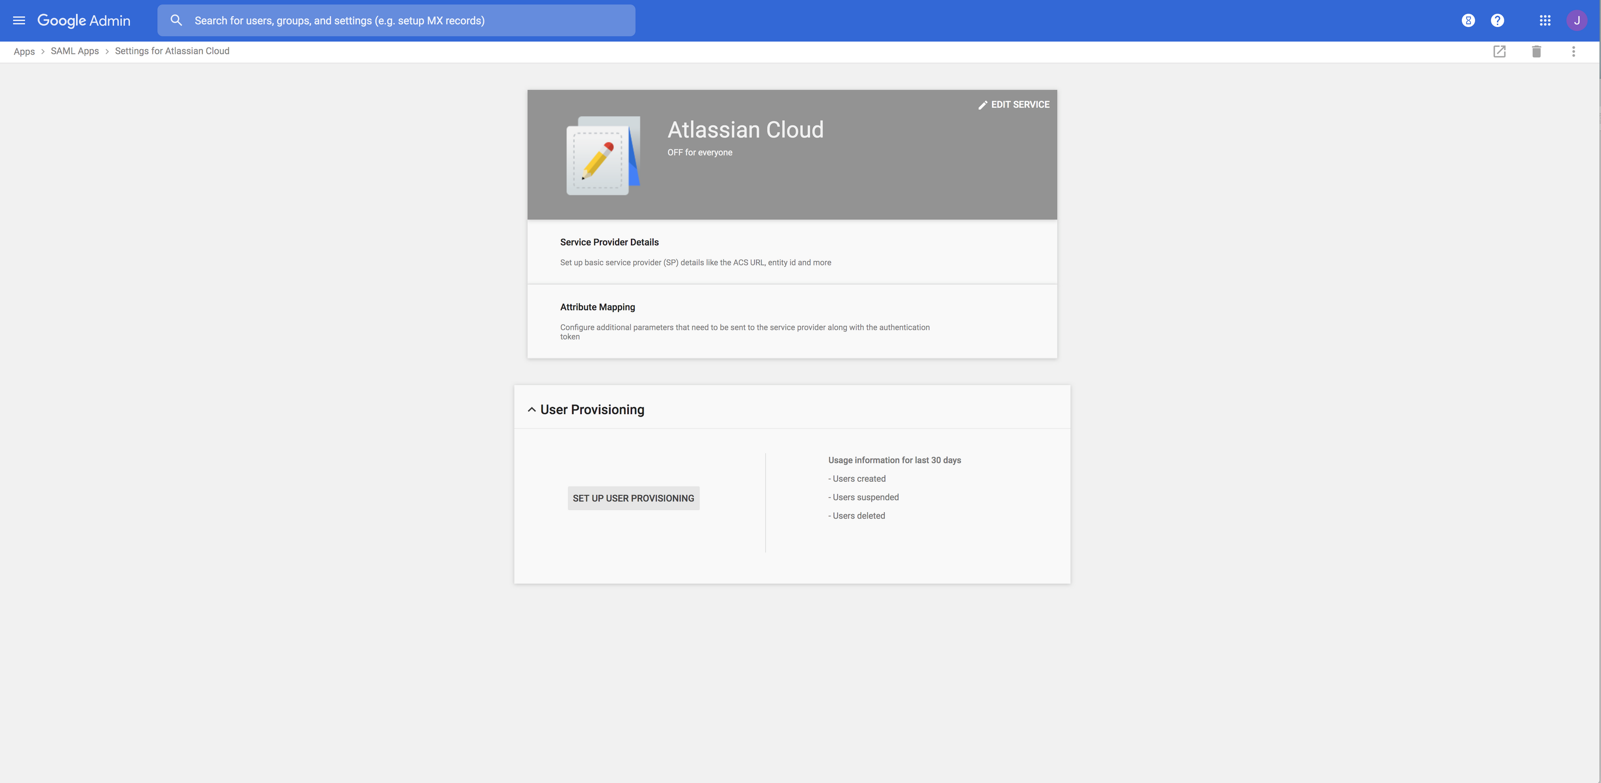Open the main hamburger menu
This screenshot has height=783, width=1601.
tap(19, 20)
